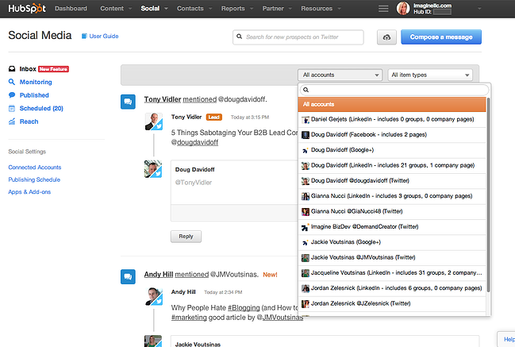The image size is (515, 347).
Task: Click the Twitter prospects search field
Action: [298, 37]
